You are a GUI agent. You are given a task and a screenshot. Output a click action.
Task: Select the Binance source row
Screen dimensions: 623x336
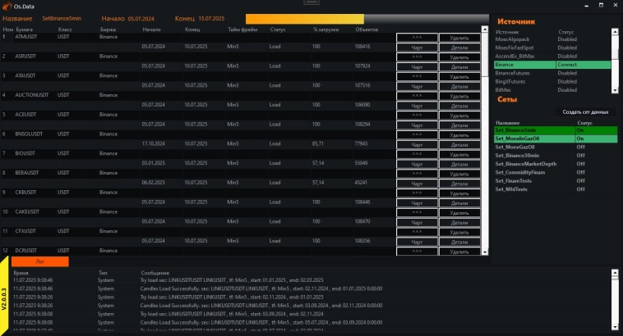[524, 64]
